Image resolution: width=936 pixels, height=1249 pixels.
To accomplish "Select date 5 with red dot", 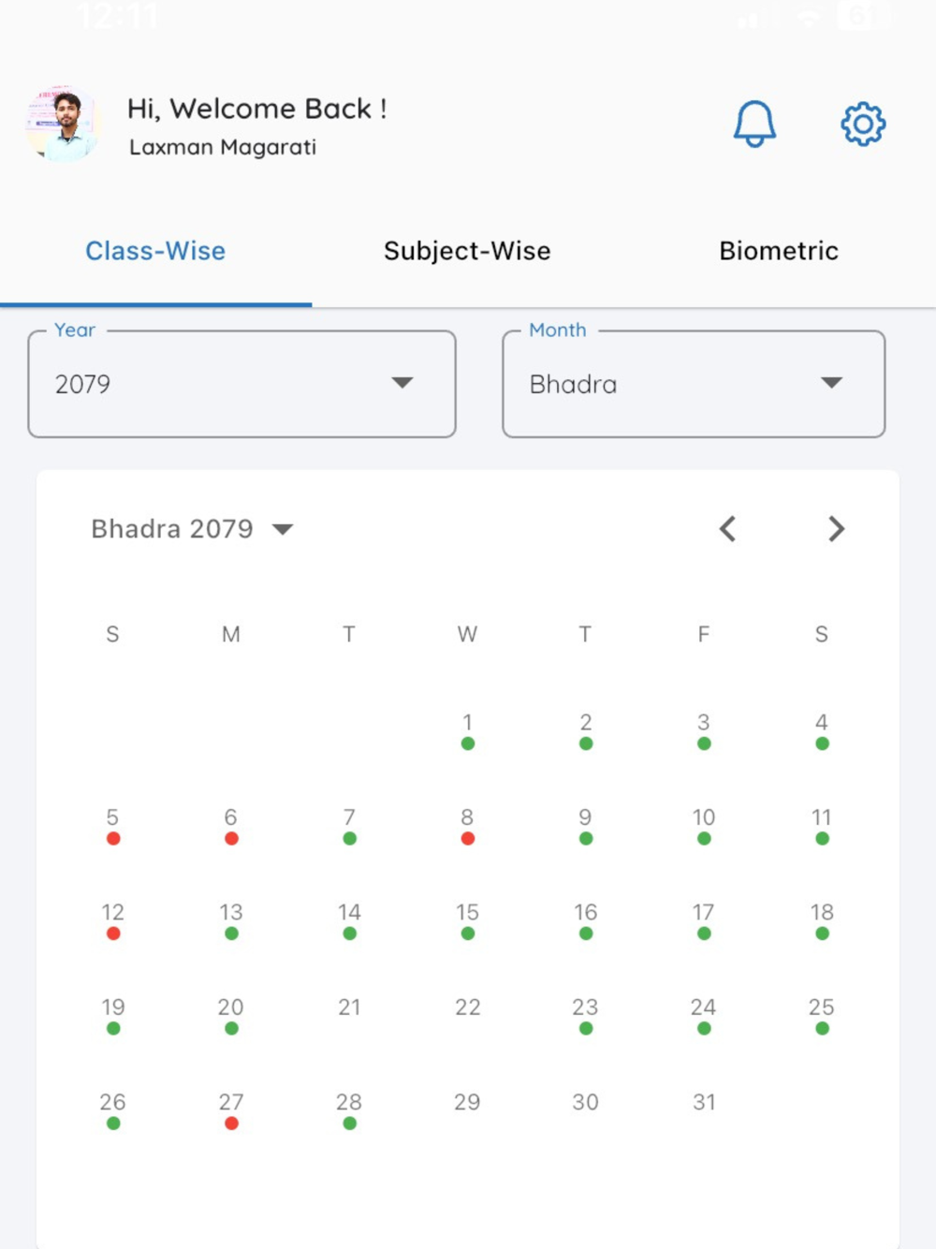I will [112, 824].
